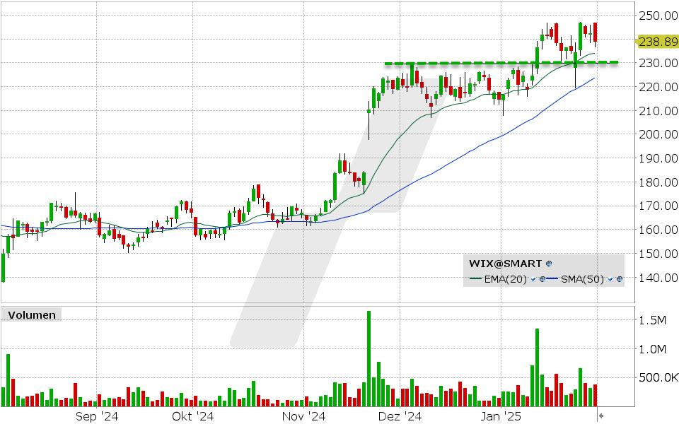Viewport: 679px width, 424px height.
Task: Click the 150.00 price axis label
Action: point(658,254)
